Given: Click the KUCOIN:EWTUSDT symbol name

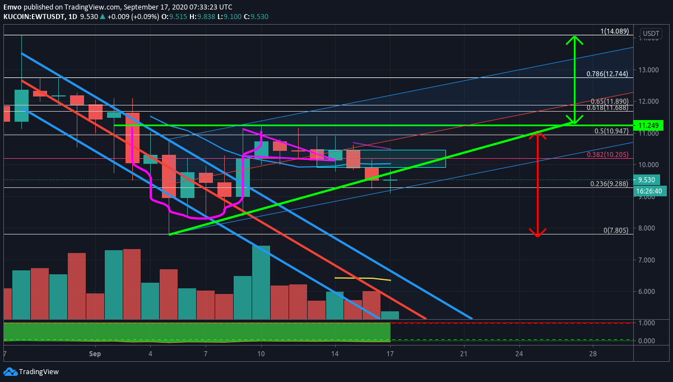Looking at the screenshot, I should pyautogui.click(x=33, y=17).
